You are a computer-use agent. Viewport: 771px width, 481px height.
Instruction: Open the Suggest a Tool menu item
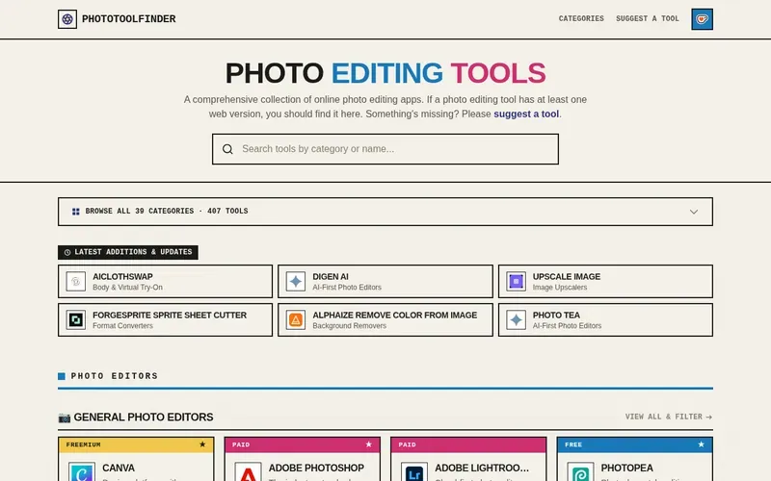647,18
